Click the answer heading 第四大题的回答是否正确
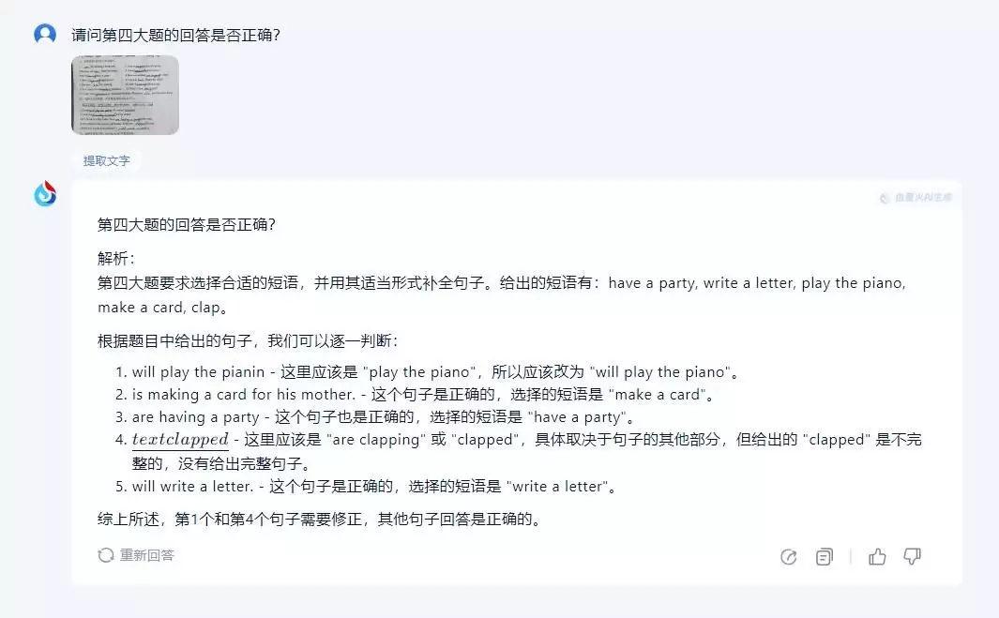999x618 pixels. click(x=187, y=225)
